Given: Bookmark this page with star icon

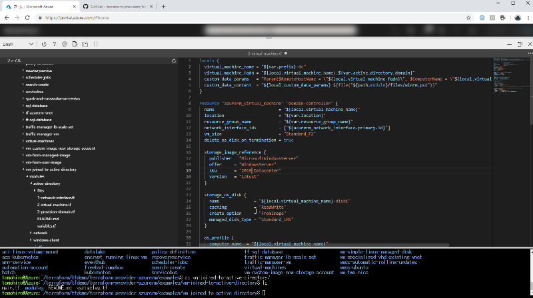Looking at the screenshot, I should pyautogui.click(x=468, y=18).
